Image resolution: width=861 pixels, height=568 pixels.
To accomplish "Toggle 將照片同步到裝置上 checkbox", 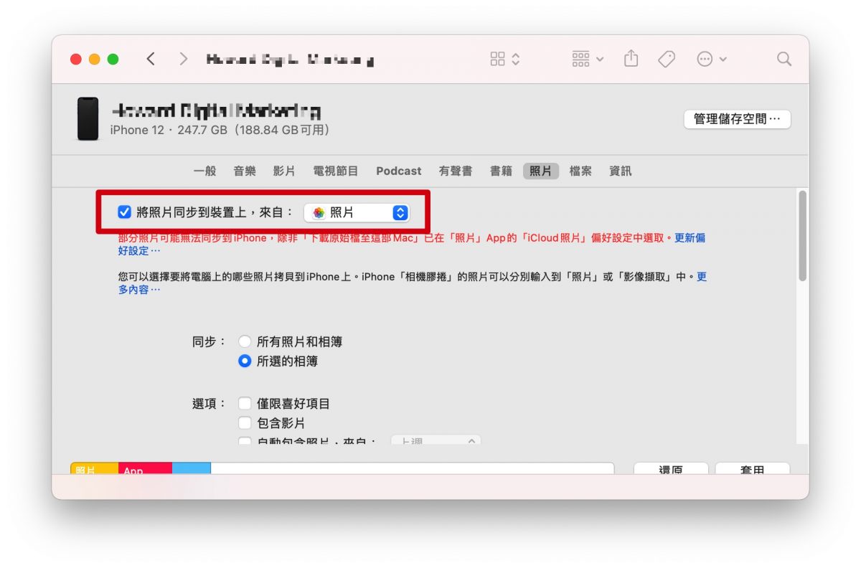I will click(x=124, y=212).
